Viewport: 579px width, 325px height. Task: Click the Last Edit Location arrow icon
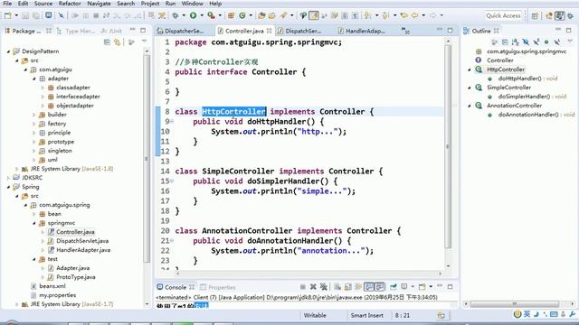pos(404,15)
